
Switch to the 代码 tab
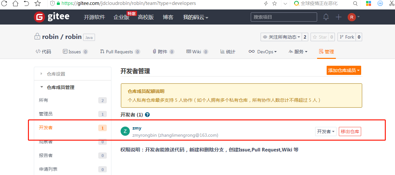point(43,52)
